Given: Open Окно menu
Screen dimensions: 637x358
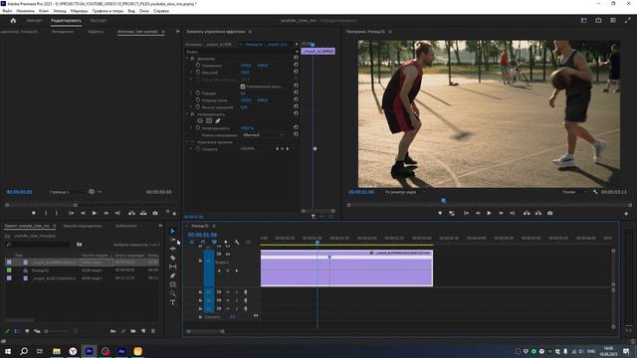Looking at the screenshot, I should [x=143, y=11].
